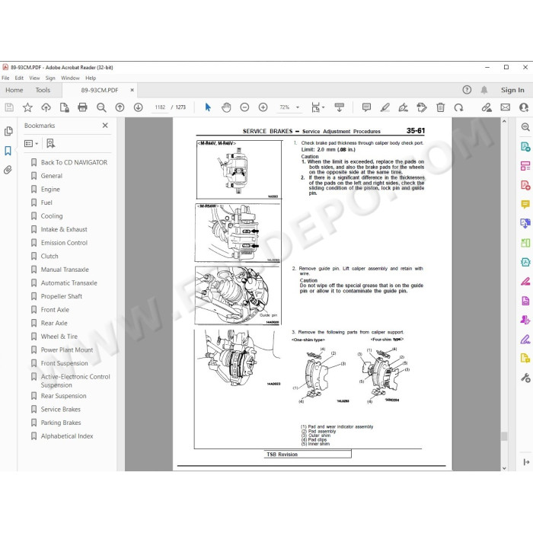Open the Automatic Transaxle bookmark
Screen dimensions: 533x533
(69, 283)
